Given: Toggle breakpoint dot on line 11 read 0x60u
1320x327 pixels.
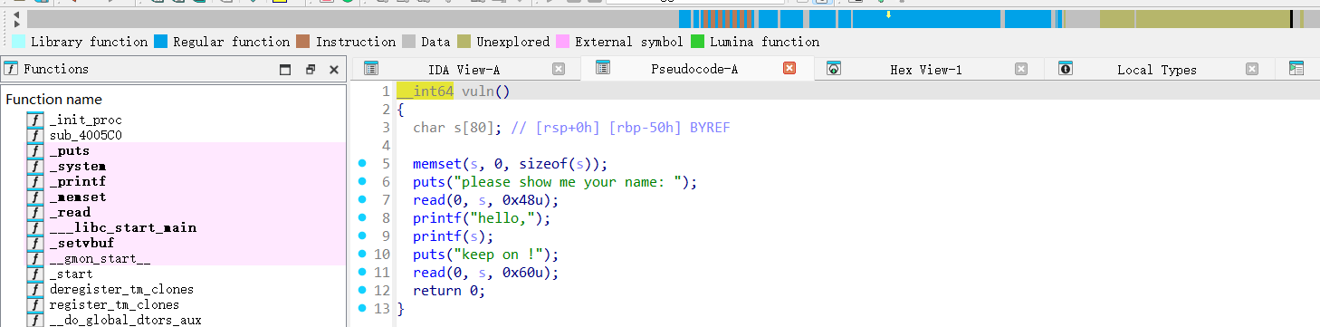Looking at the screenshot, I should tap(362, 273).
